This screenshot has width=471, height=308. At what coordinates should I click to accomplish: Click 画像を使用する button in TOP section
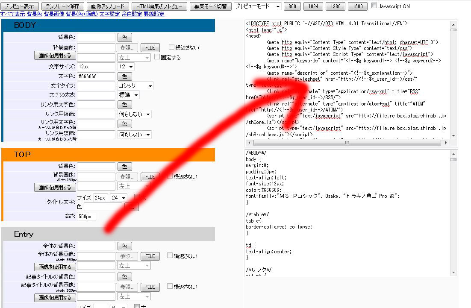coord(55,188)
